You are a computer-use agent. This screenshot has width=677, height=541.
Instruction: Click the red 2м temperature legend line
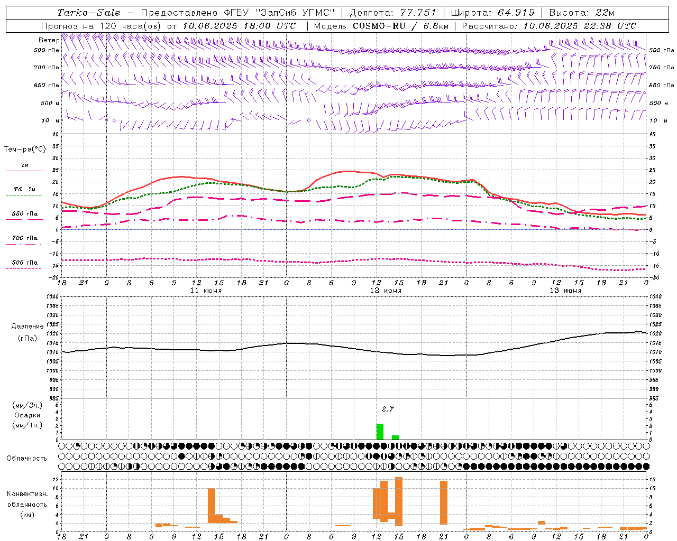click(24, 171)
